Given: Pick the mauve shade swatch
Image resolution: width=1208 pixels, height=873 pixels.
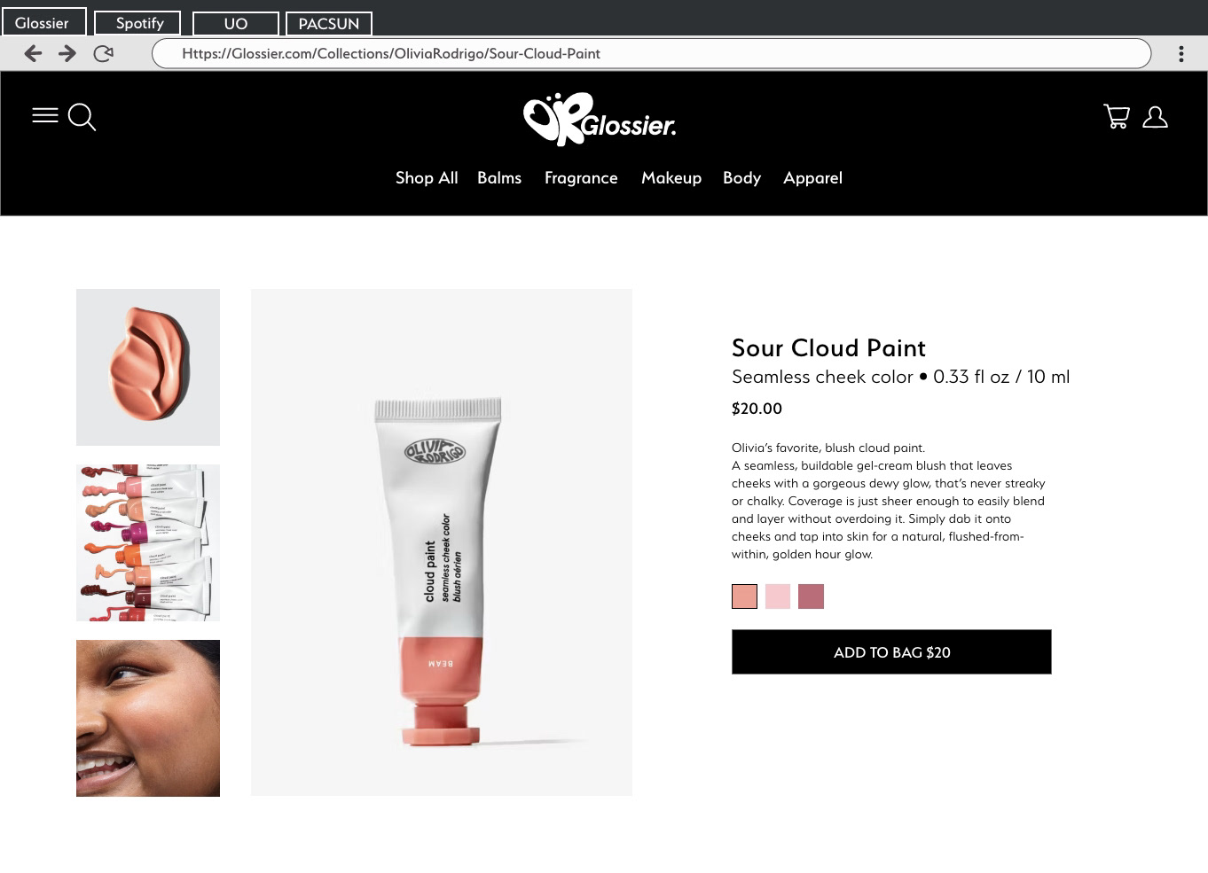Looking at the screenshot, I should pyautogui.click(x=811, y=596).
